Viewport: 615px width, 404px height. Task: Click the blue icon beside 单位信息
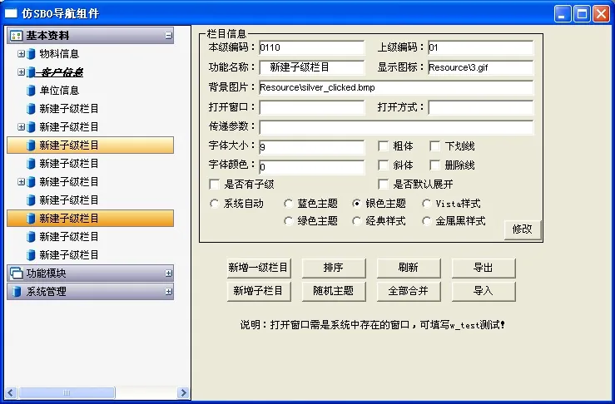coord(31,91)
